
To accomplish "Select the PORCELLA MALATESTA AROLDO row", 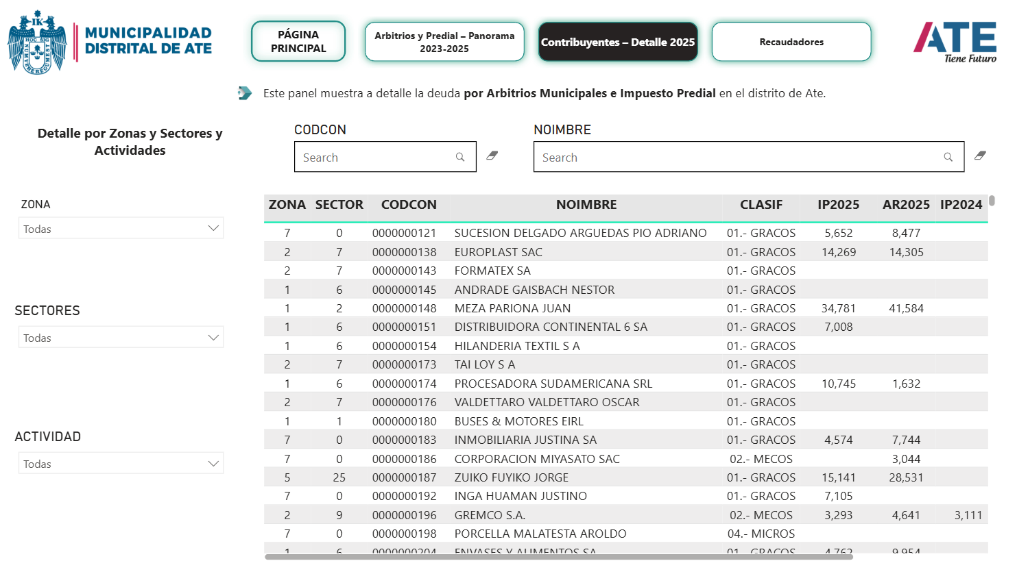I will pos(626,534).
